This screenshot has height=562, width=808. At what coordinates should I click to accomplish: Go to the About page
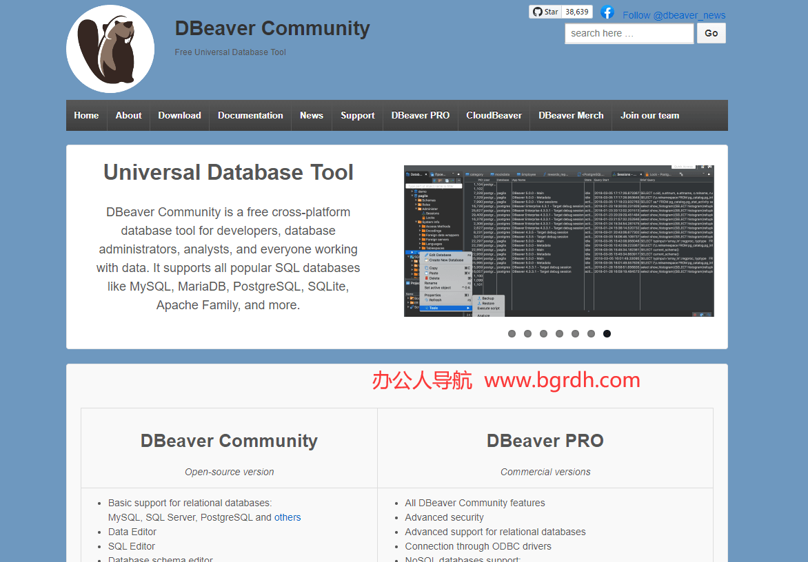(128, 116)
